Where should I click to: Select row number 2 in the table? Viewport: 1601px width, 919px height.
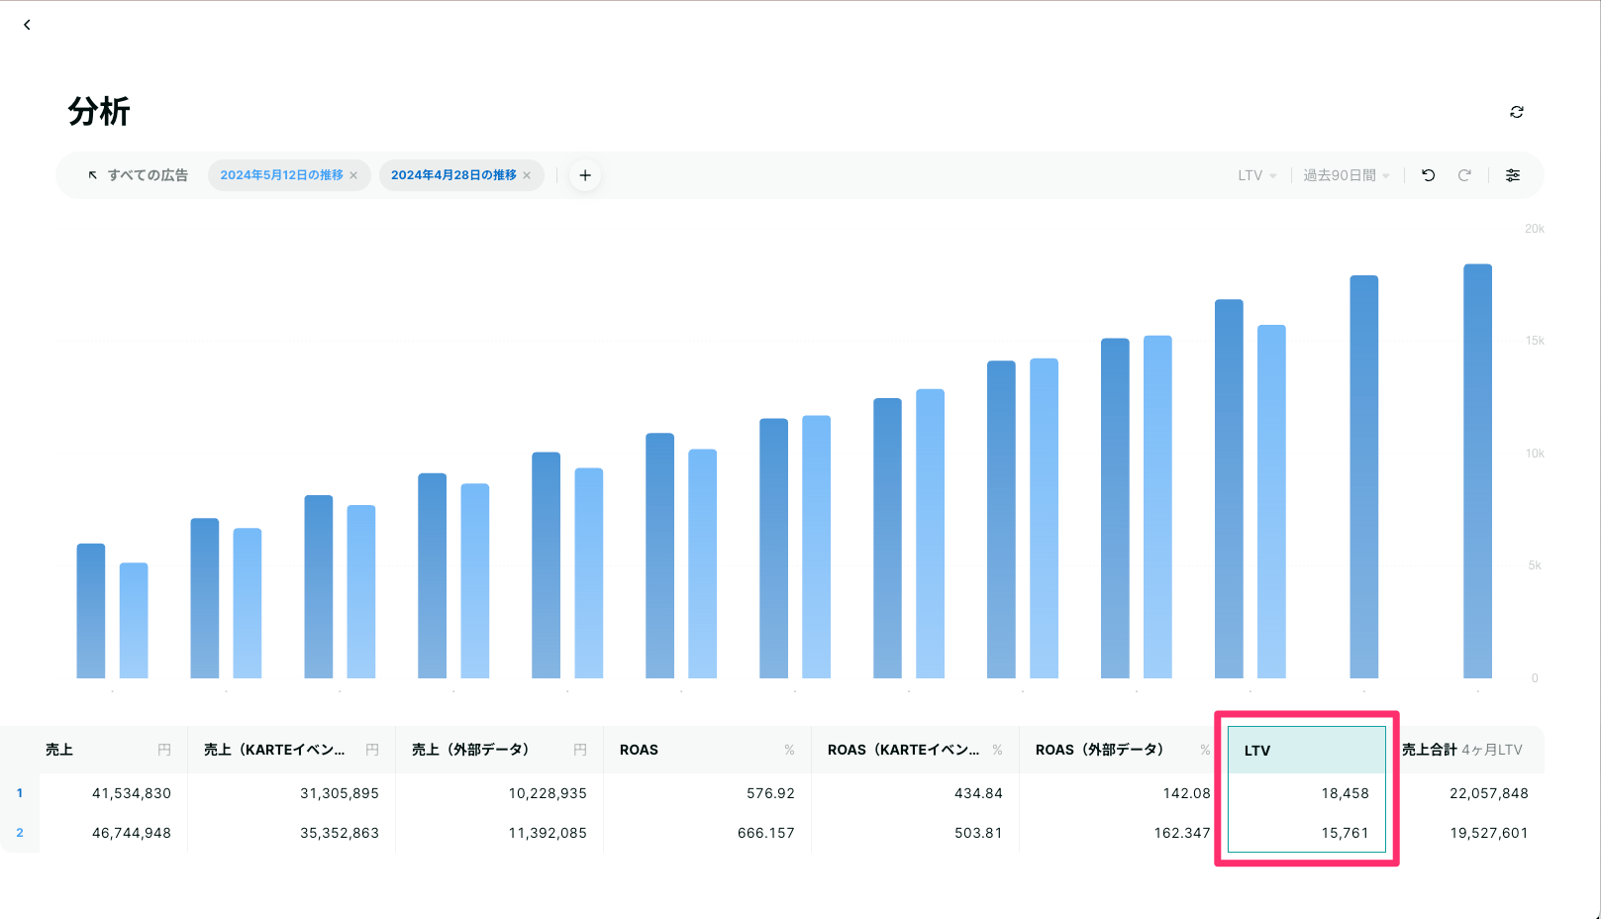19,833
